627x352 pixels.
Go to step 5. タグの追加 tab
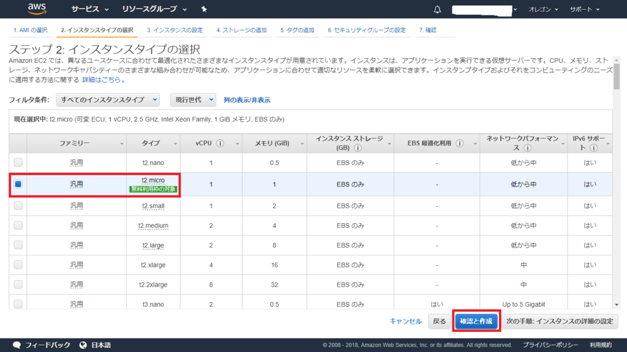tap(297, 31)
